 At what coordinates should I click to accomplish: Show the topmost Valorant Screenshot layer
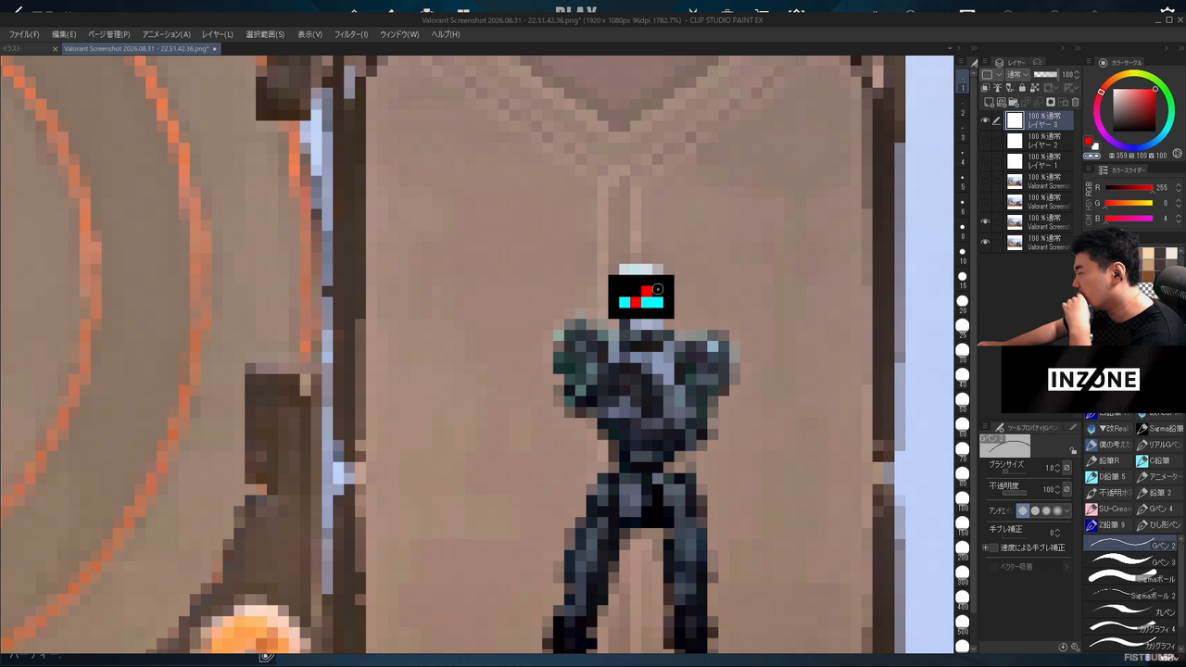click(985, 182)
